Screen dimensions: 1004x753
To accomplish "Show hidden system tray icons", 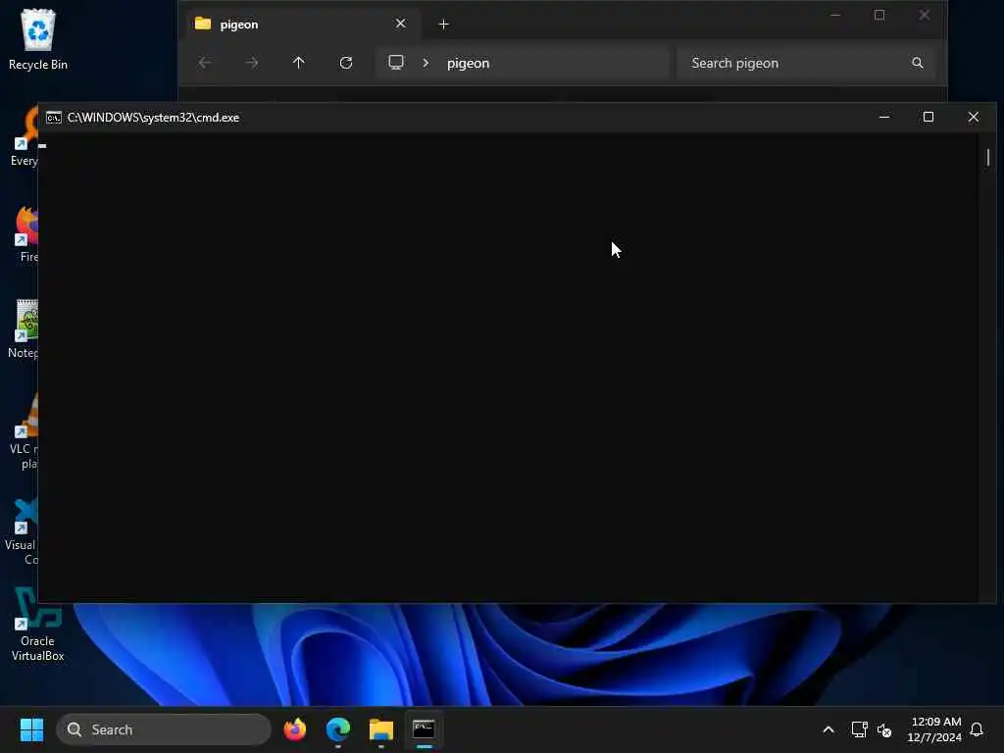I will click(828, 729).
